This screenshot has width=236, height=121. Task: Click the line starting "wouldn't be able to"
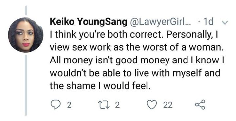[x=135, y=73]
